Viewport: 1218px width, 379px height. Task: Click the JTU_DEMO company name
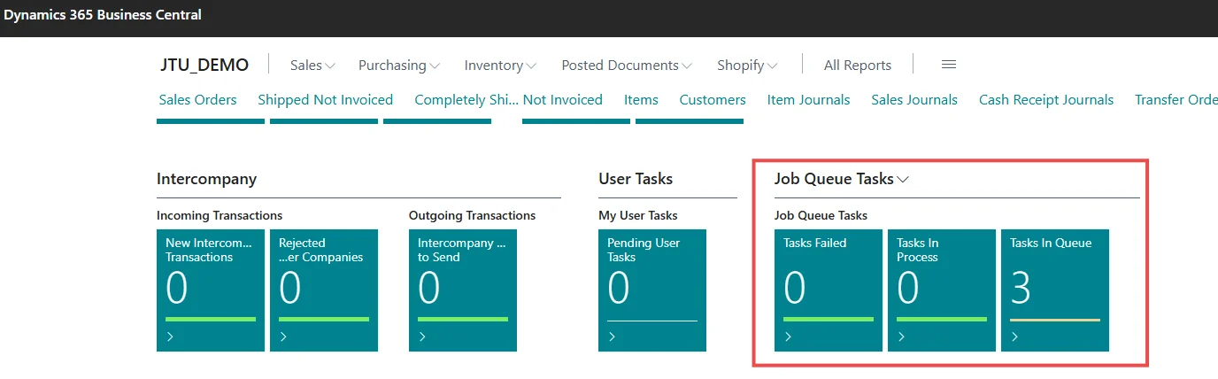tap(204, 66)
